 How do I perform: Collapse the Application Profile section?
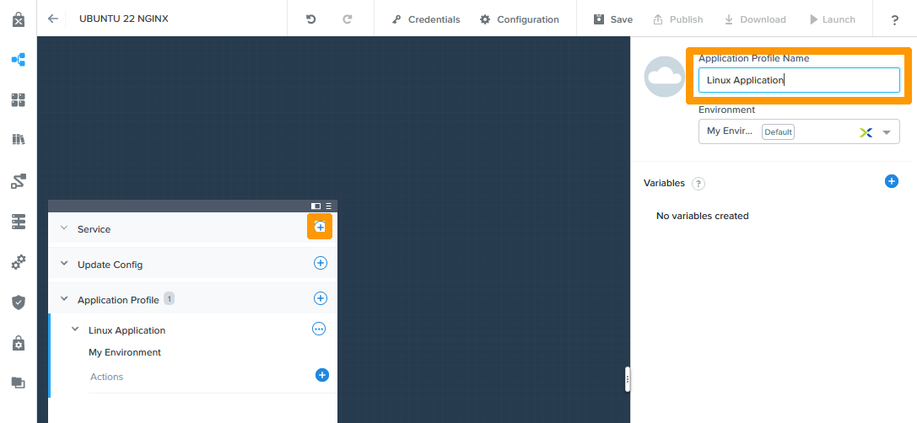pyautogui.click(x=63, y=299)
